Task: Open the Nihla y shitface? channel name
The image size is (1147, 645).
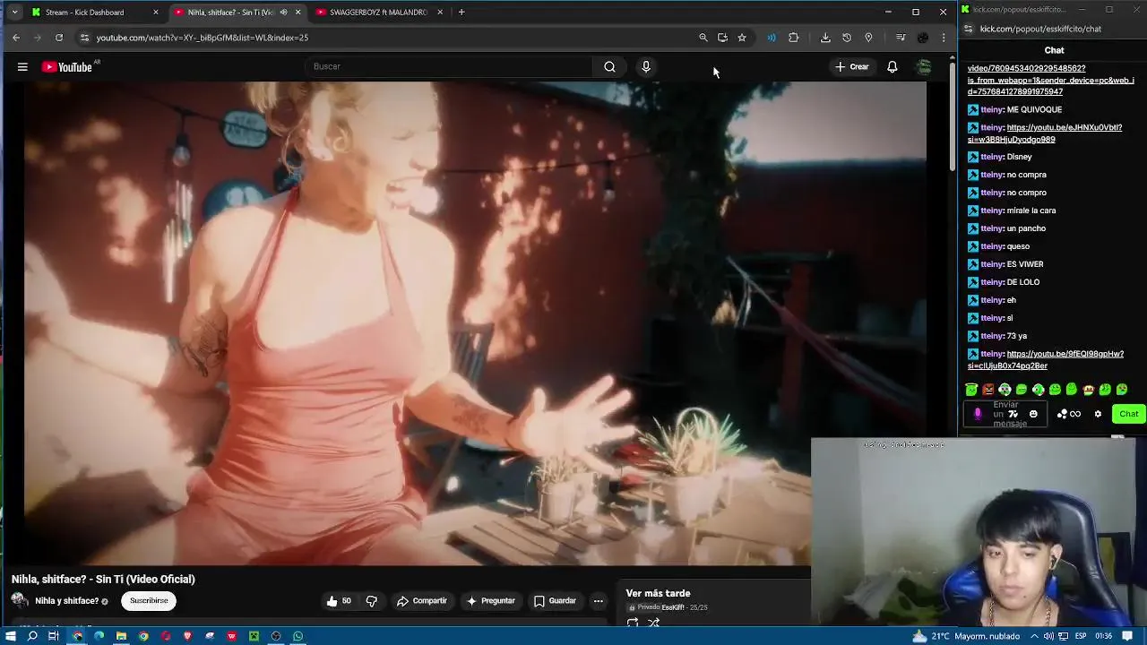Action: pos(66,601)
